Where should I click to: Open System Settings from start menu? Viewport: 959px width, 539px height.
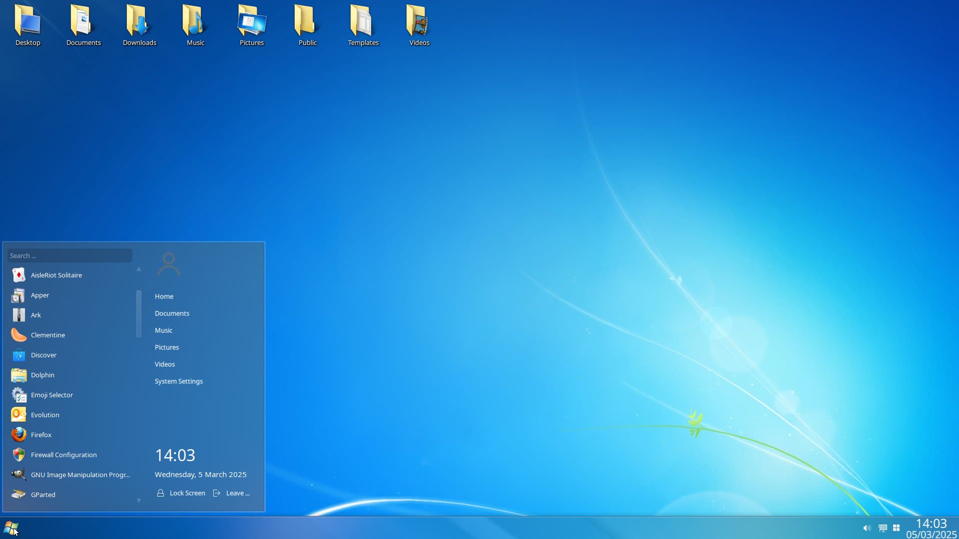pos(178,381)
